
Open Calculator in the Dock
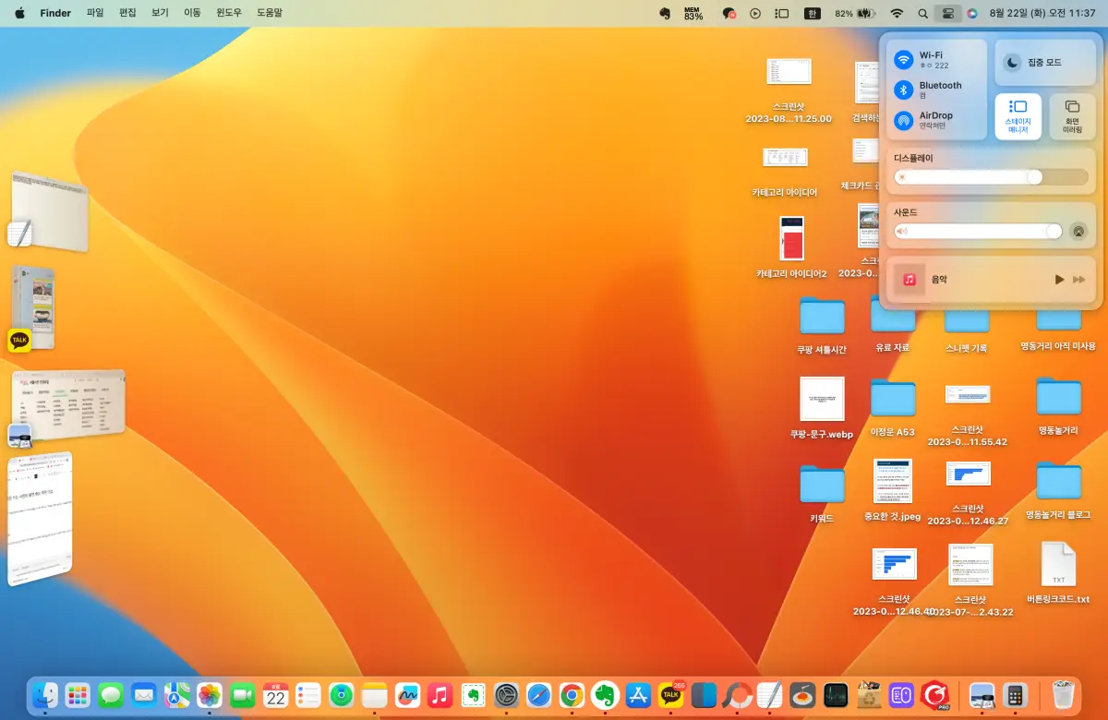pos(1016,695)
